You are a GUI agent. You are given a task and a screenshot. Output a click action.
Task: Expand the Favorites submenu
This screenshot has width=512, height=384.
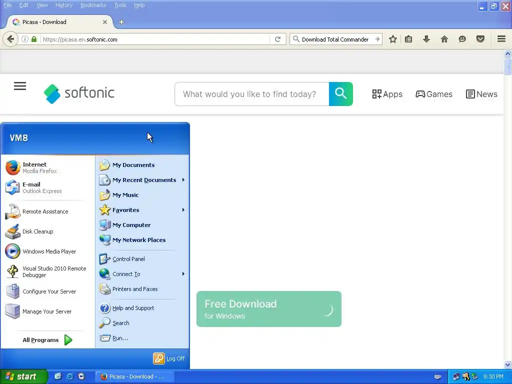142,210
